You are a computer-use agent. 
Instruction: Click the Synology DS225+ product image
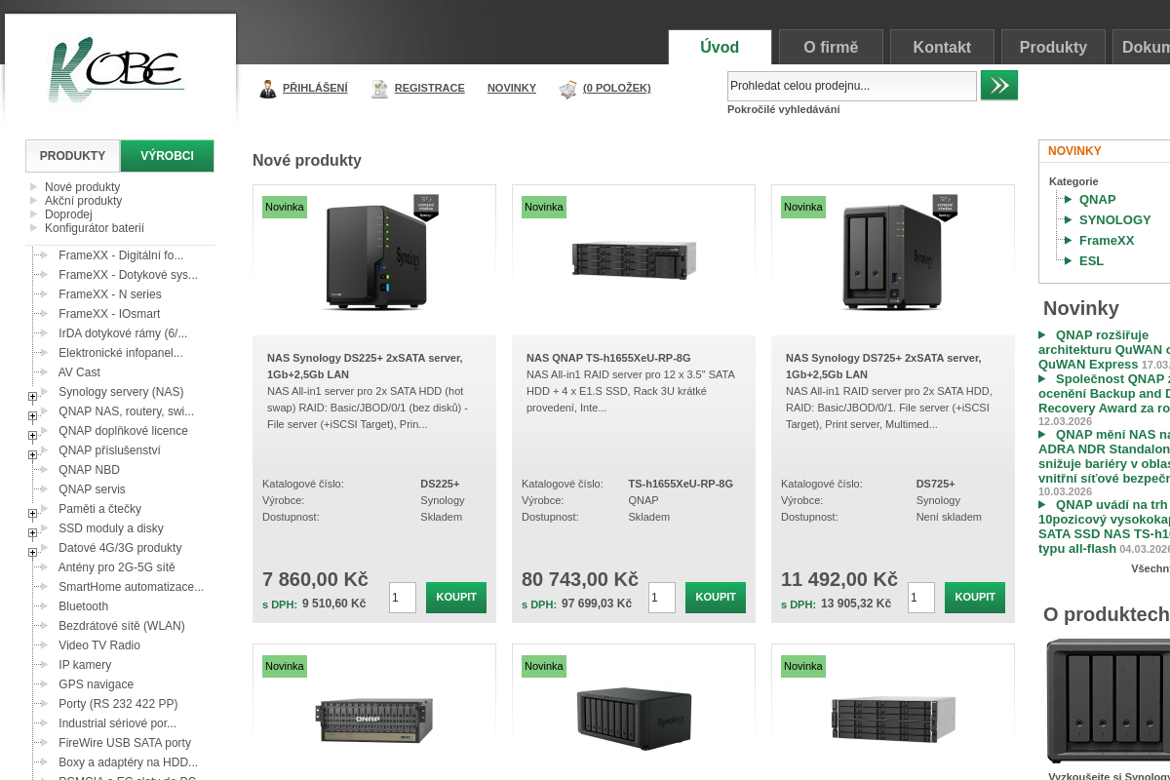(x=375, y=256)
